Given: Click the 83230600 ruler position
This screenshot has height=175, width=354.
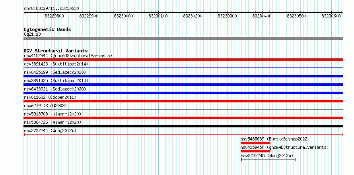Looking at the screenshot, I should (331, 16).
